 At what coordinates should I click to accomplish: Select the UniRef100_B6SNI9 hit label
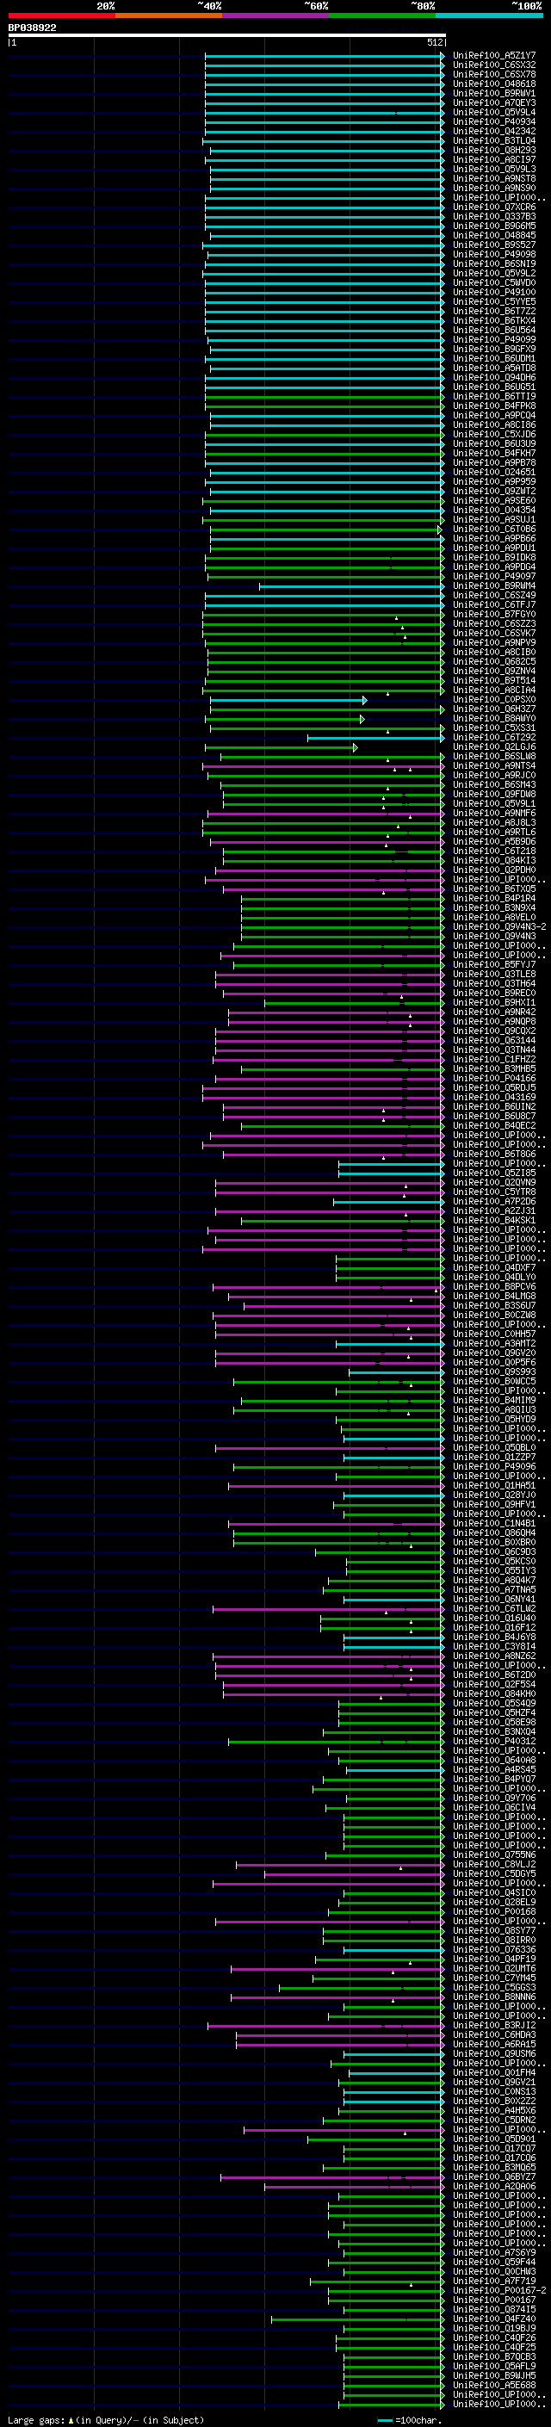pos(494,263)
